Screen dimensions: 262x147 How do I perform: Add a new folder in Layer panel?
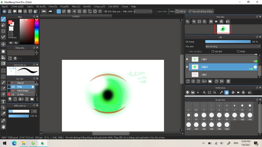pos(210,81)
